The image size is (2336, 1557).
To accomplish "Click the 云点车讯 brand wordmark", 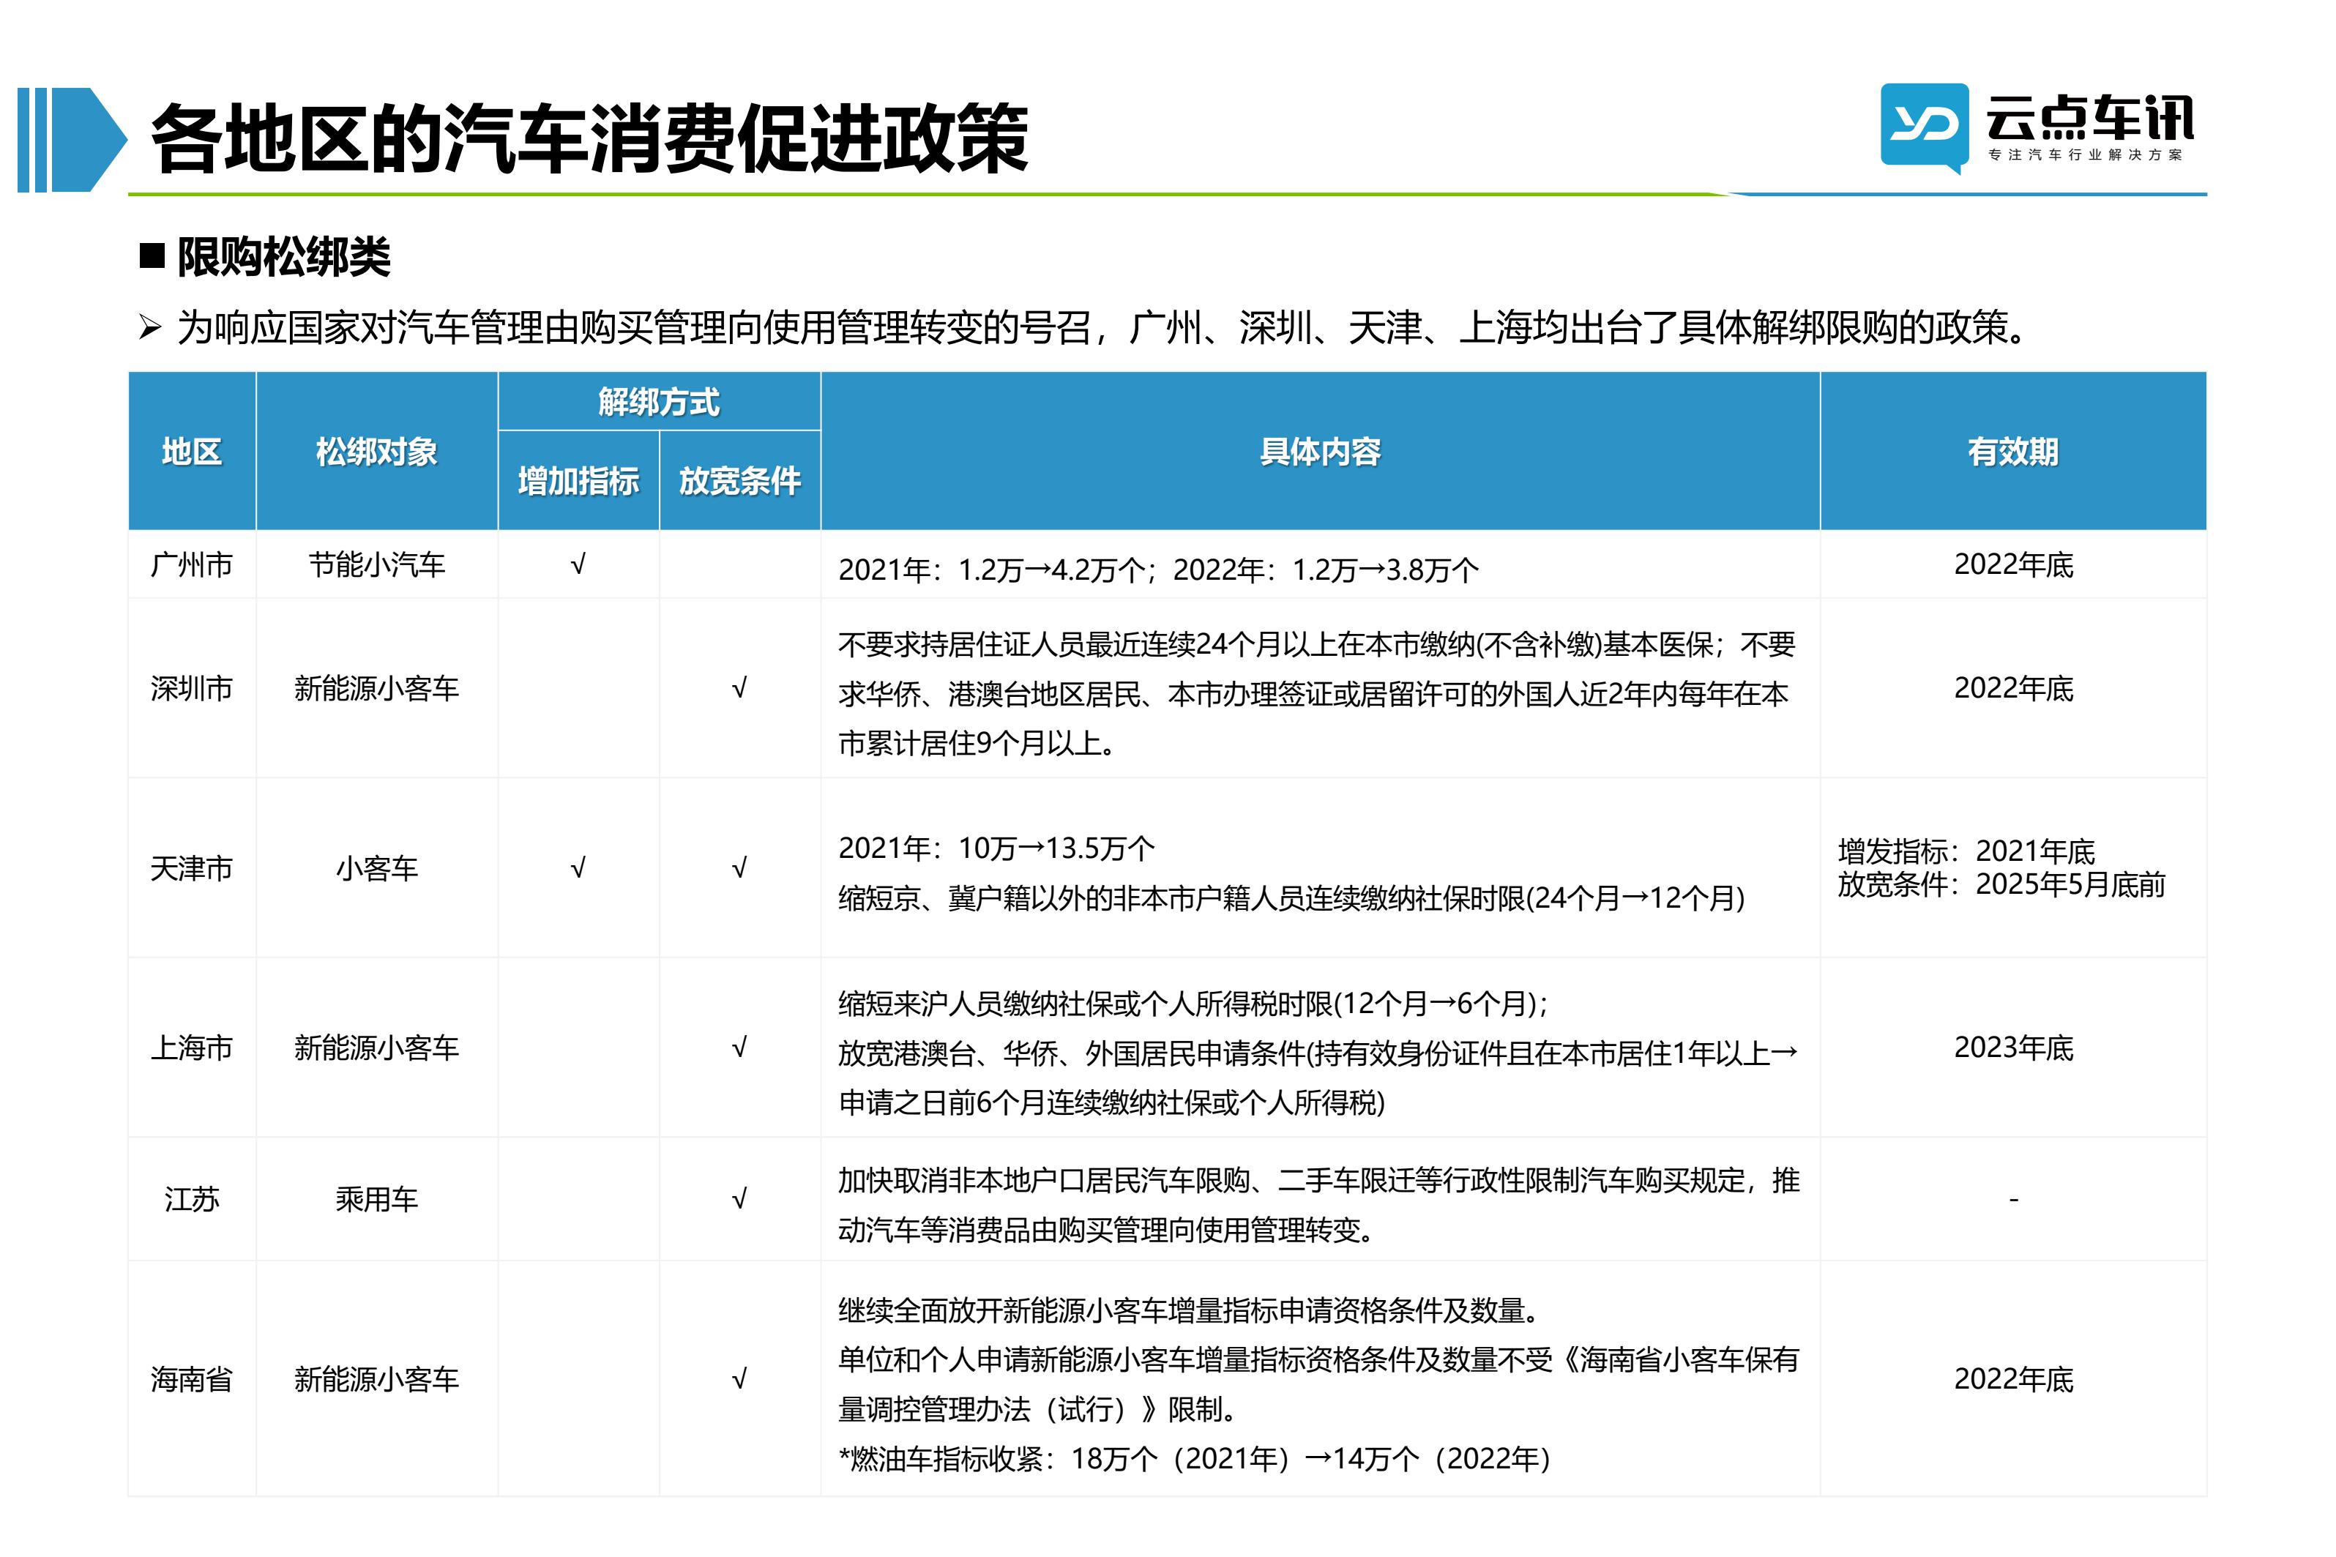I will (x=2089, y=118).
